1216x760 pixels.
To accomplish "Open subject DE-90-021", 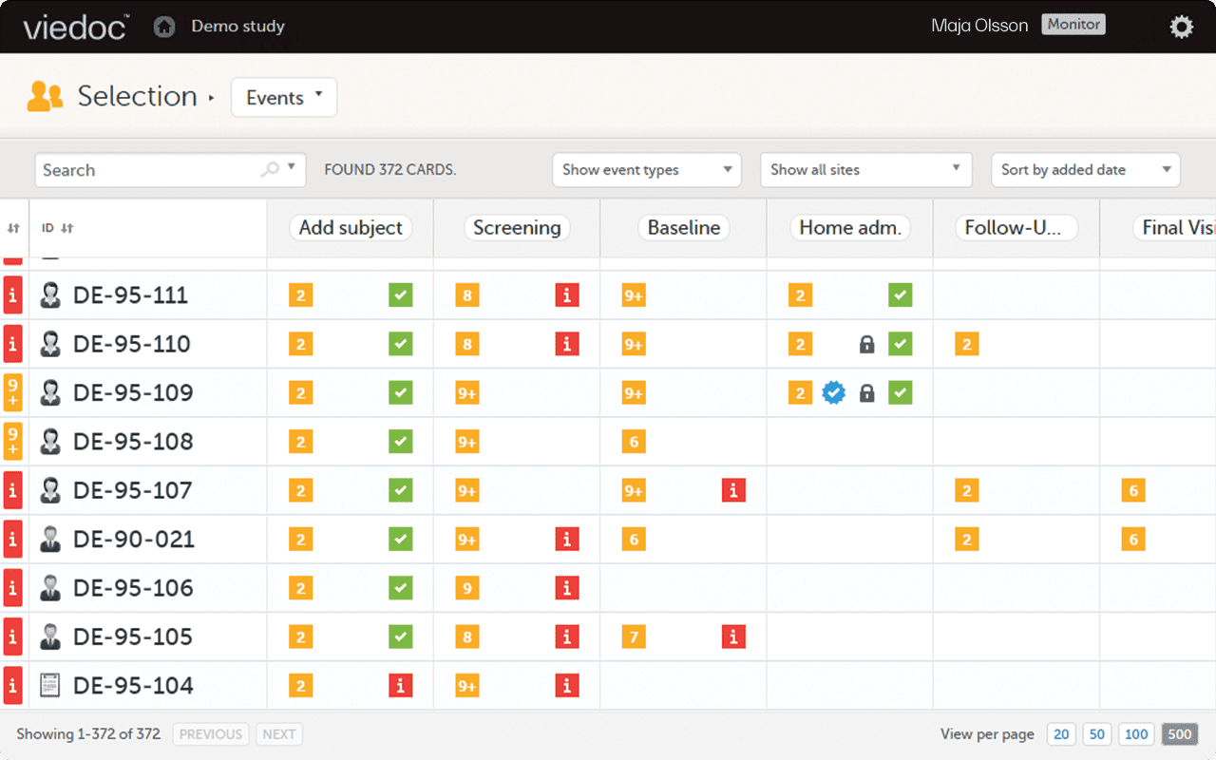I will (x=133, y=540).
